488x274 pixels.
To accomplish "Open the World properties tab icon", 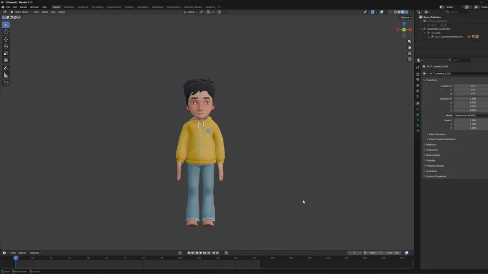I will click(x=418, y=96).
